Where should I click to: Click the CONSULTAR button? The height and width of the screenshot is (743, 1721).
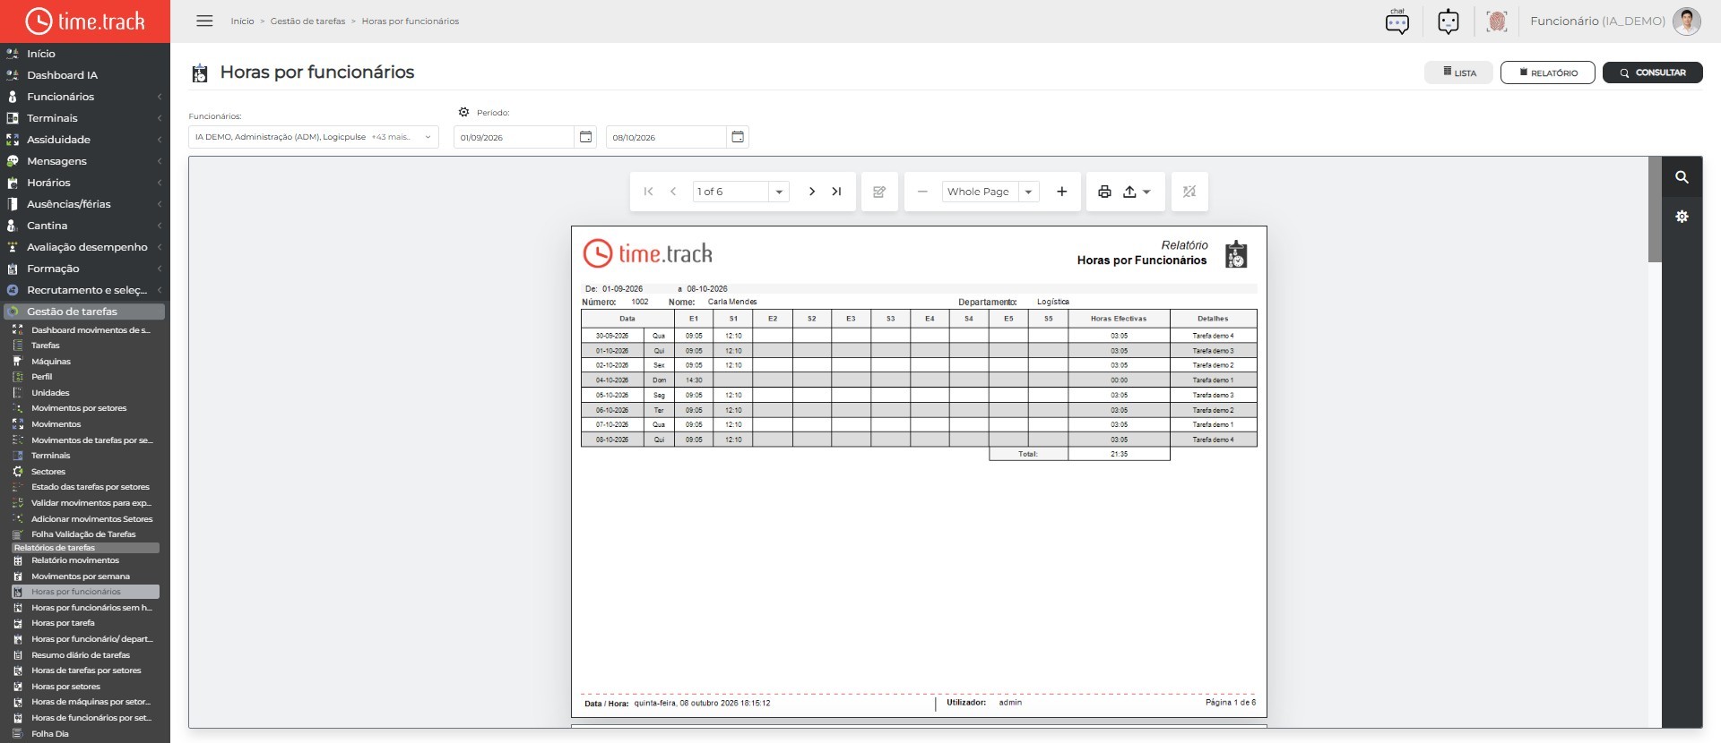pyautogui.click(x=1652, y=73)
